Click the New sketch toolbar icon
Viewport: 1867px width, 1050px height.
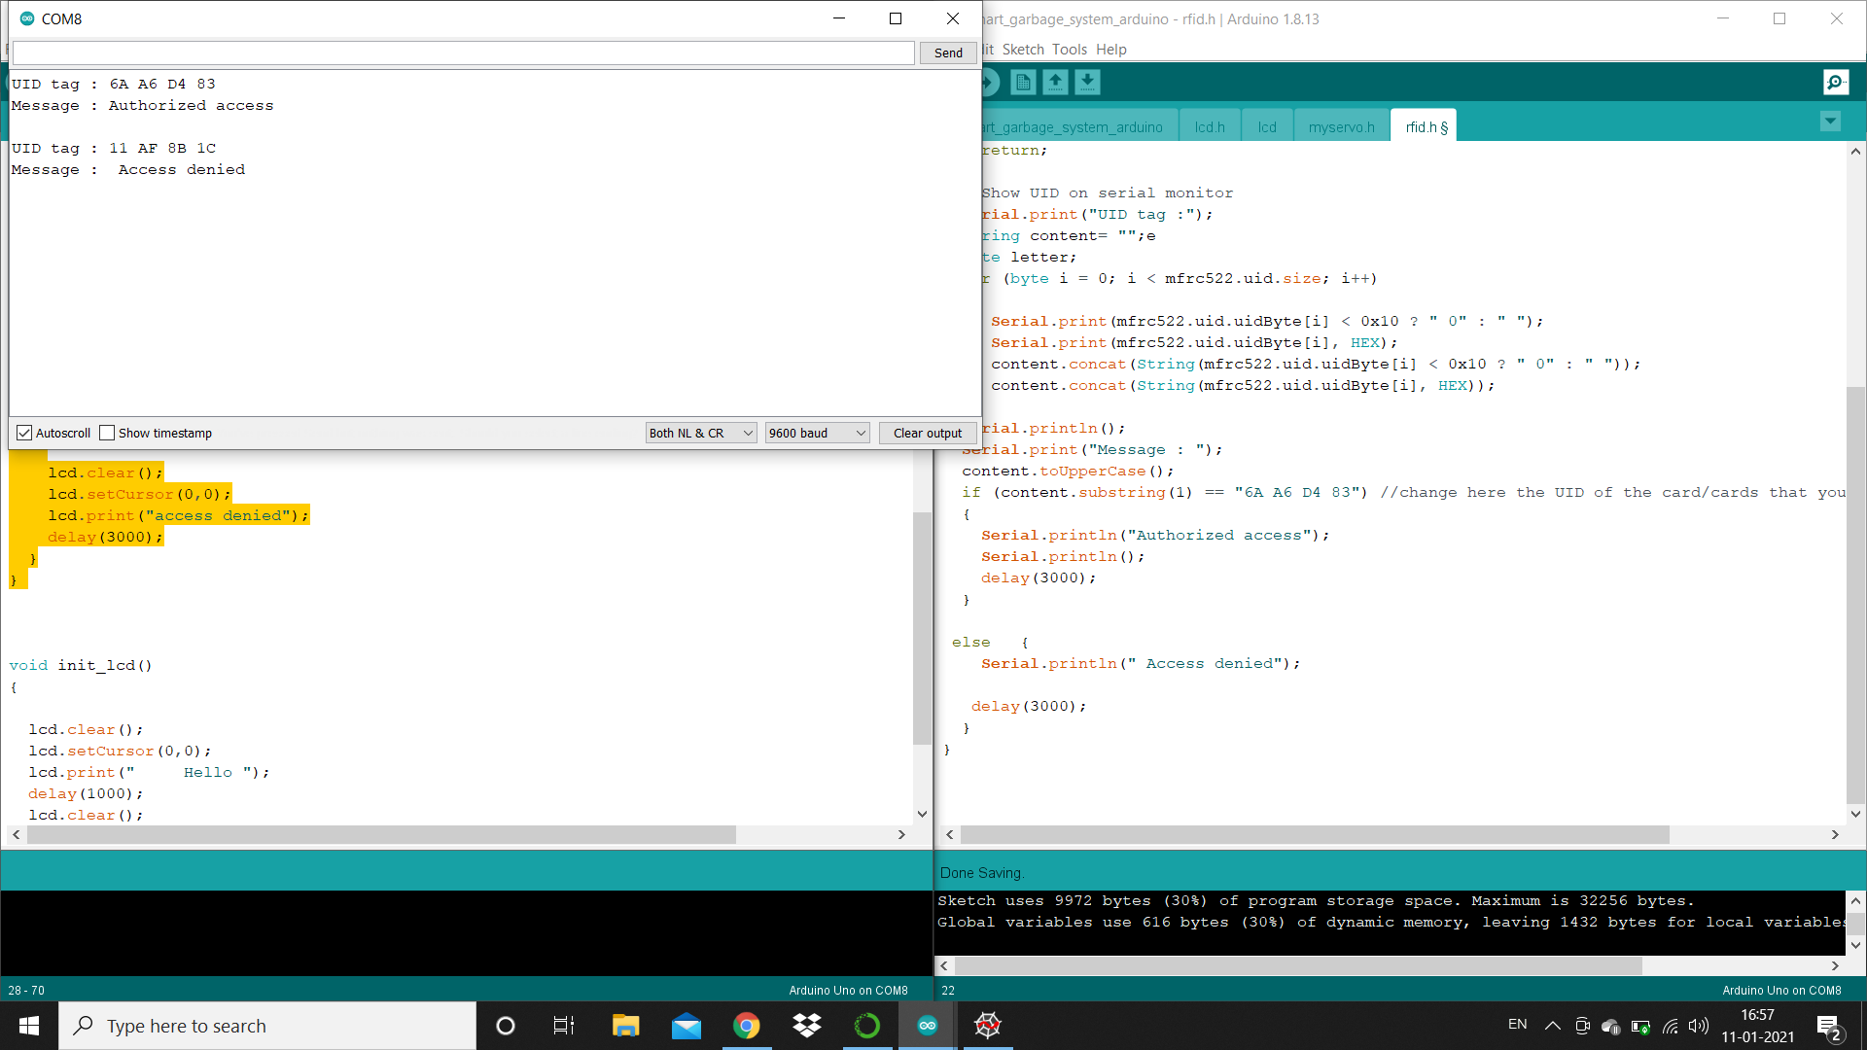[x=1023, y=83]
